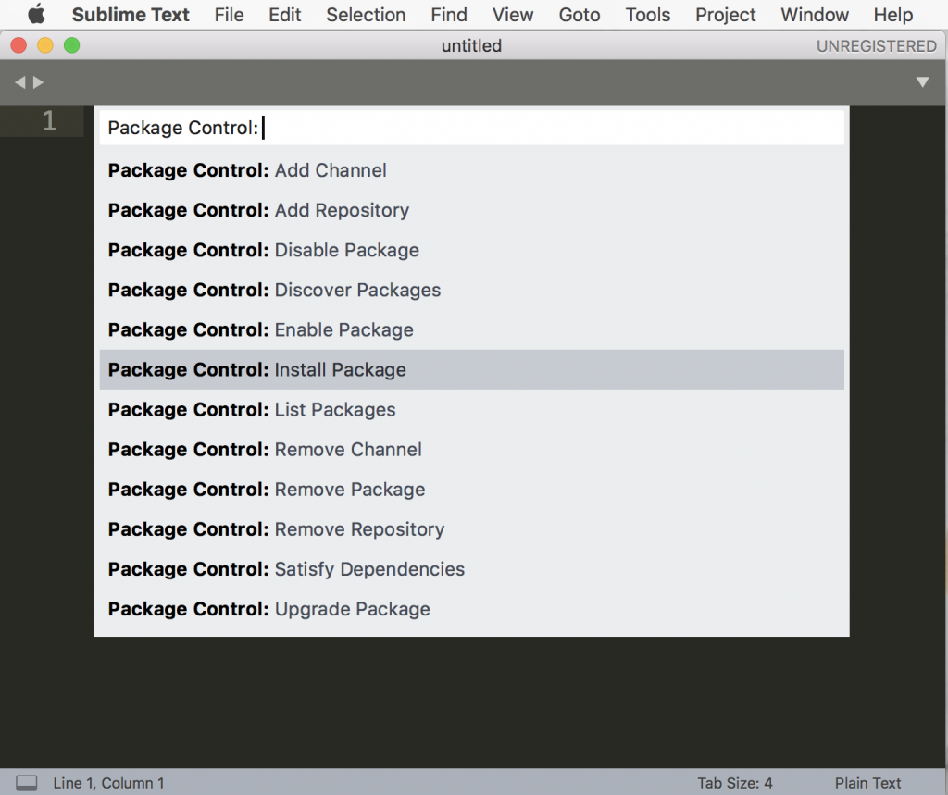
Task: Open the Tab Size: 4 selector
Action: tap(734, 783)
